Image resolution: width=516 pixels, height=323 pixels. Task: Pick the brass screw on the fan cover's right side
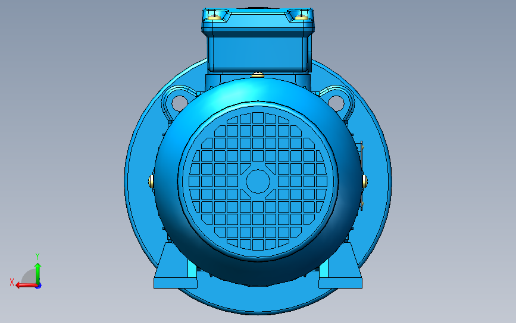tap(365, 182)
